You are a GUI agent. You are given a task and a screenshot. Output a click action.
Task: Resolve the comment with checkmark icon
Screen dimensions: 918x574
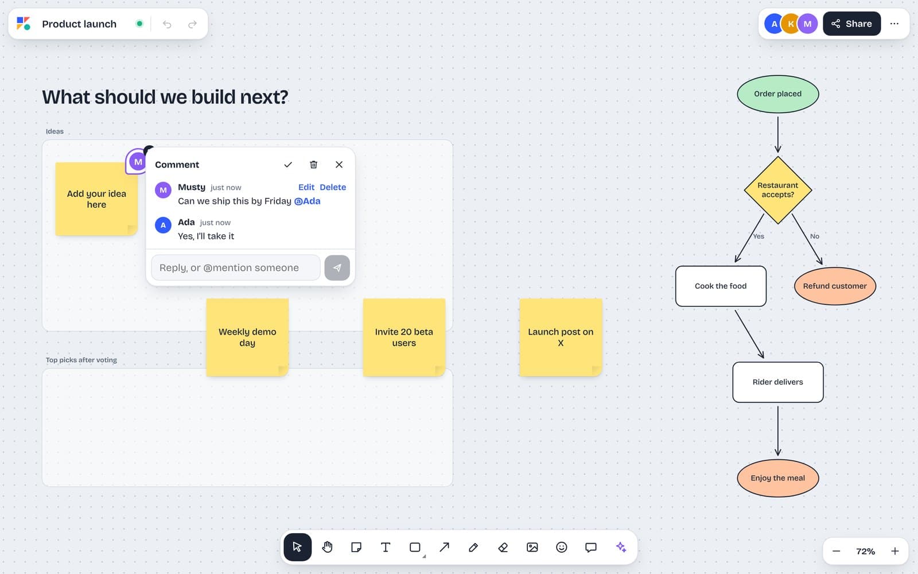point(288,165)
